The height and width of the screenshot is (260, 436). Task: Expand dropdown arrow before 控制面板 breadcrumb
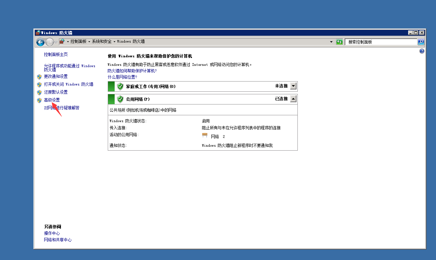(68, 42)
